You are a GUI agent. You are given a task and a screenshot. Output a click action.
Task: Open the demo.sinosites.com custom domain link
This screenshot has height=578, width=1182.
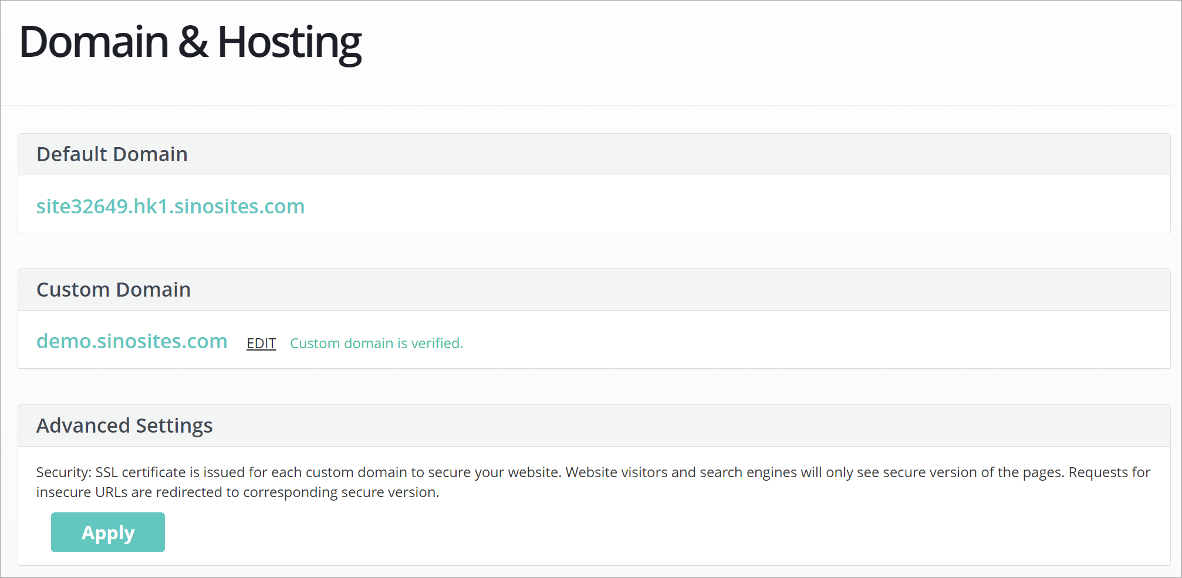tap(131, 341)
